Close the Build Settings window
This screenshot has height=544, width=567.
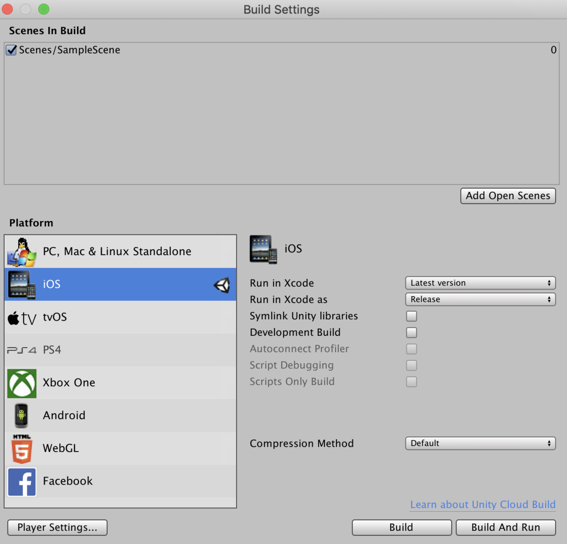pyautogui.click(x=8, y=9)
